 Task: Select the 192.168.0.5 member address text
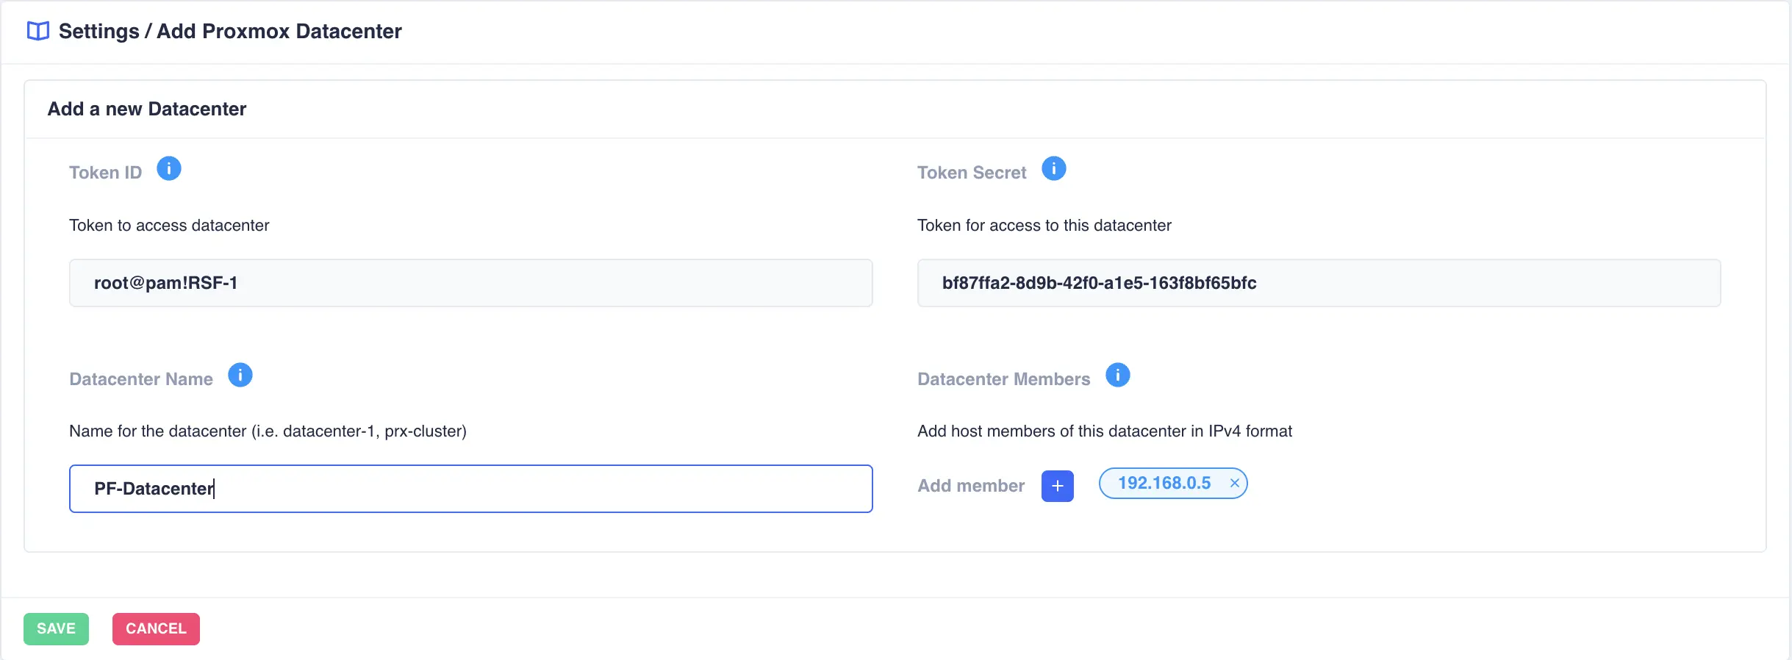1164,483
